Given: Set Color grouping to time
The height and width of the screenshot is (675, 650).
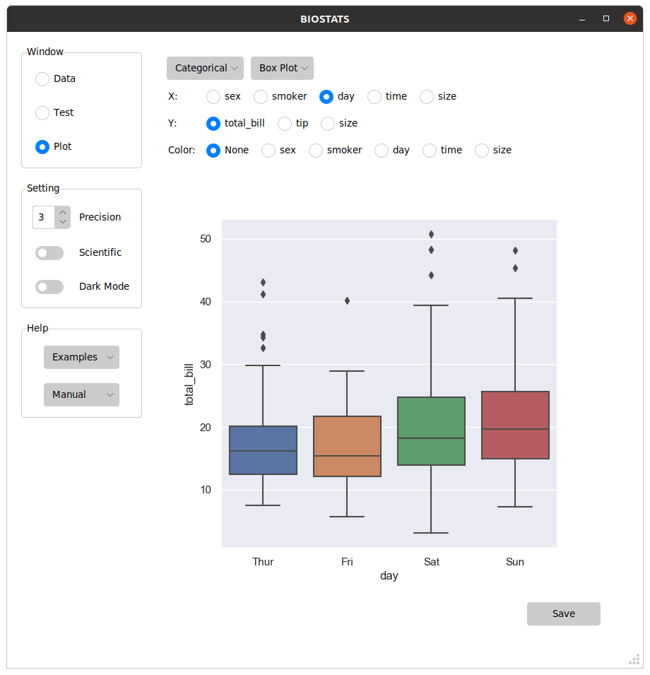Looking at the screenshot, I should (429, 150).
